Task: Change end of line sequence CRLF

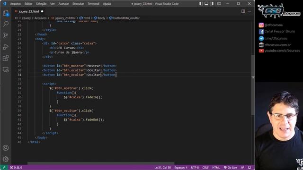Action: [x=205, y=168]
